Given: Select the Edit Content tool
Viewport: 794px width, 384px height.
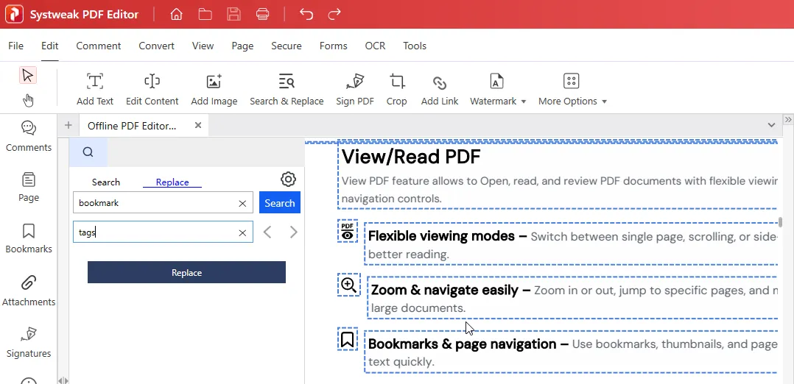Looking at the screenshot, I should coord(152,89).
